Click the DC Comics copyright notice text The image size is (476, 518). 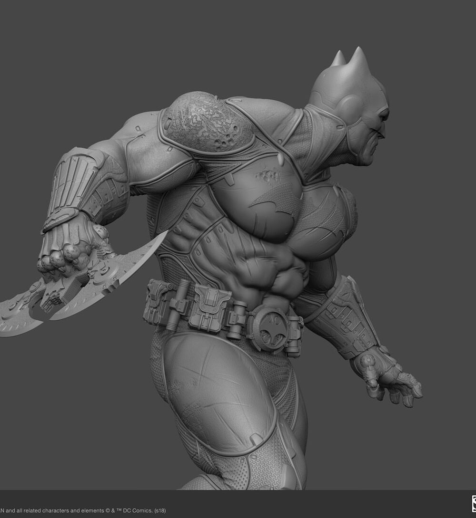pyautogui.click(x=83, y=510)
